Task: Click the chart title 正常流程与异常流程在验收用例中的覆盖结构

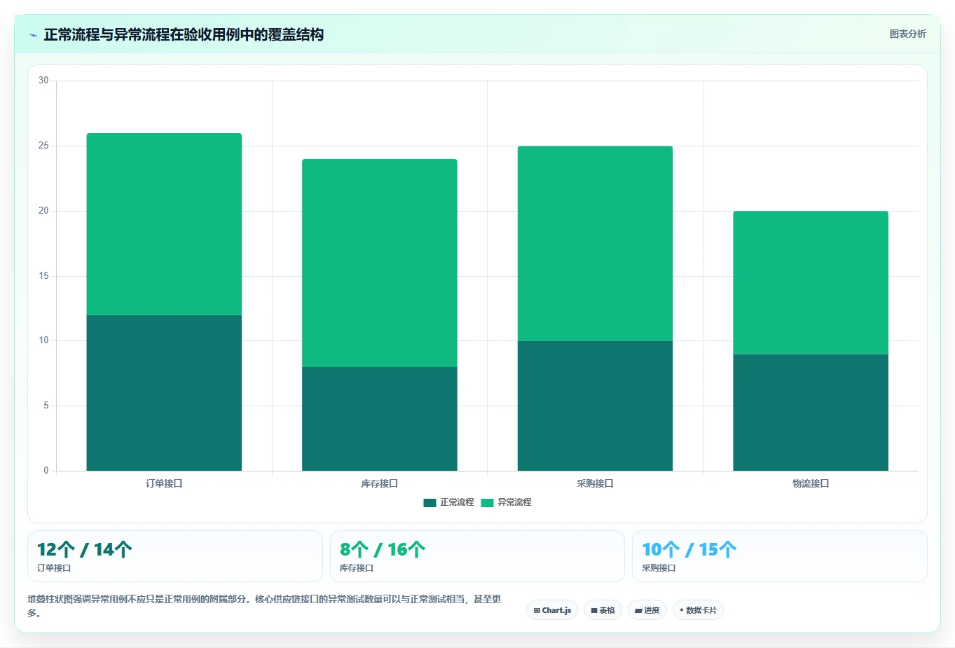Action: [184, 35]
